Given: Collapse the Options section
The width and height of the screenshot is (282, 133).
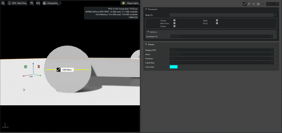Looking at the screenshot, I should (x=148, y=32).
